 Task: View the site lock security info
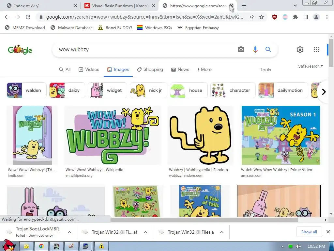point(41,17)
